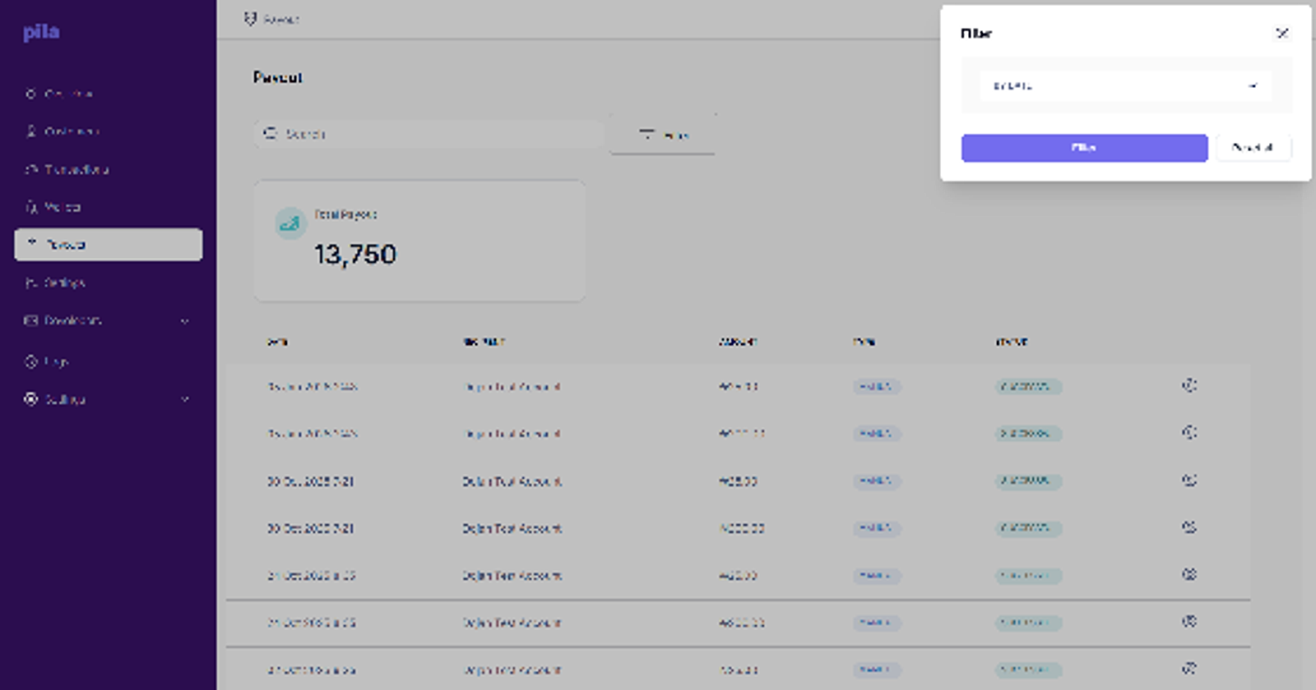Click the pila logo in sidebar
The height and width of the screenshot is (690, 1316).
point(41,32)
